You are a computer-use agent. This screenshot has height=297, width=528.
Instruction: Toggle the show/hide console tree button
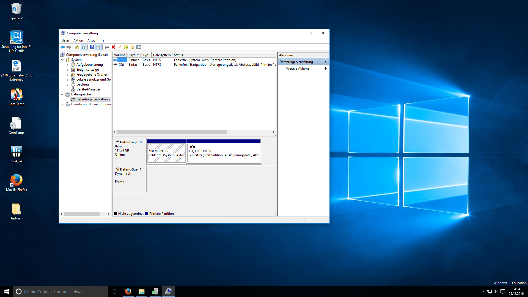click(84, 47)
